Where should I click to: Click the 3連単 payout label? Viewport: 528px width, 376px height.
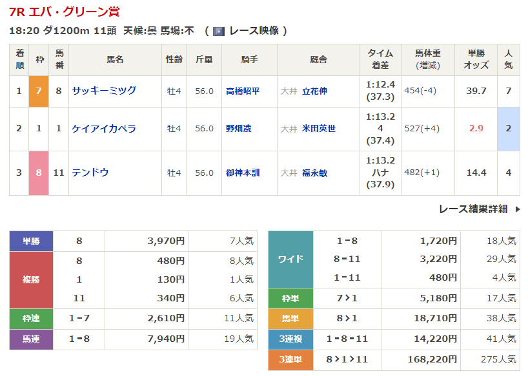click(x=290, y=359)
